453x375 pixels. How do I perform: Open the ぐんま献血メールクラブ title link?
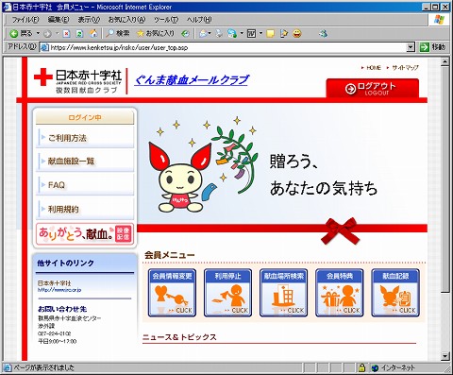tap(192, 80)
